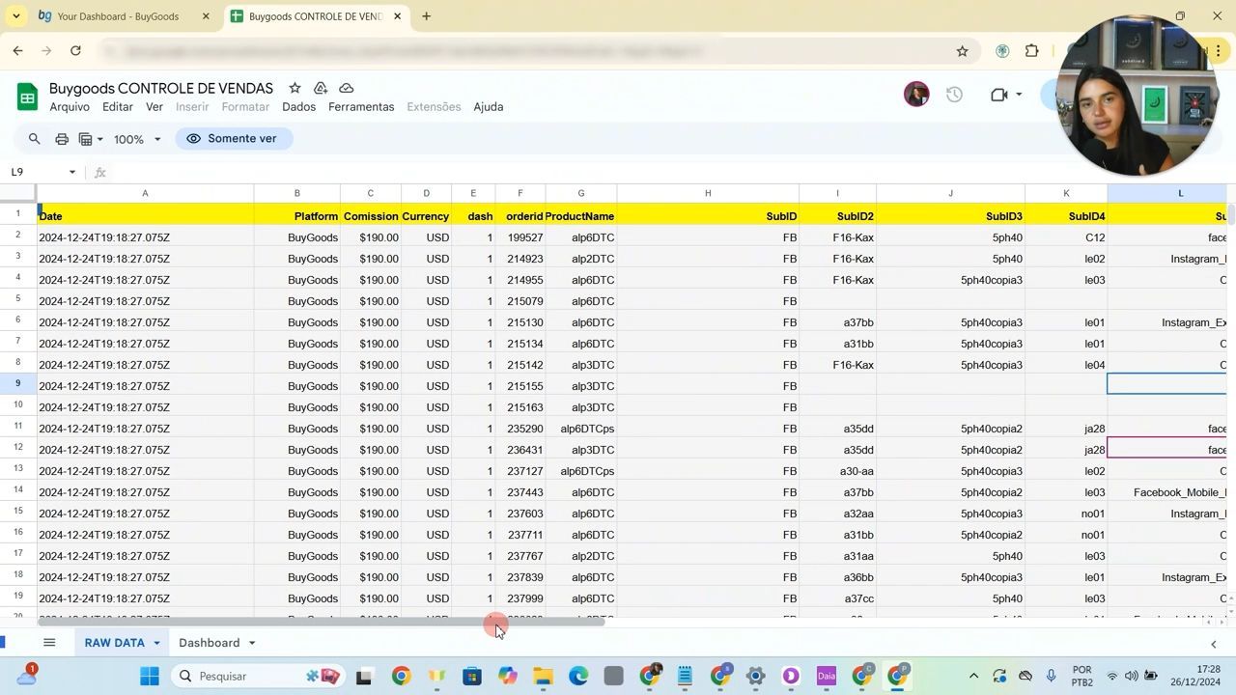
Task: Expand the Meet camera dropdown arrow
Action: point(1019,95)
